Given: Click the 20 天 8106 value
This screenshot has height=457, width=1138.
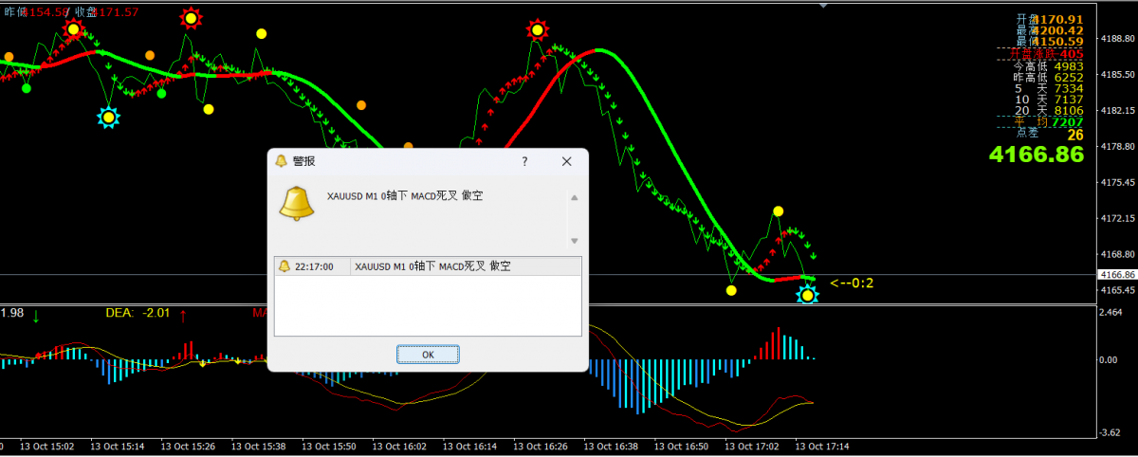Looking at the screenshot, I should pos(1068,111).
